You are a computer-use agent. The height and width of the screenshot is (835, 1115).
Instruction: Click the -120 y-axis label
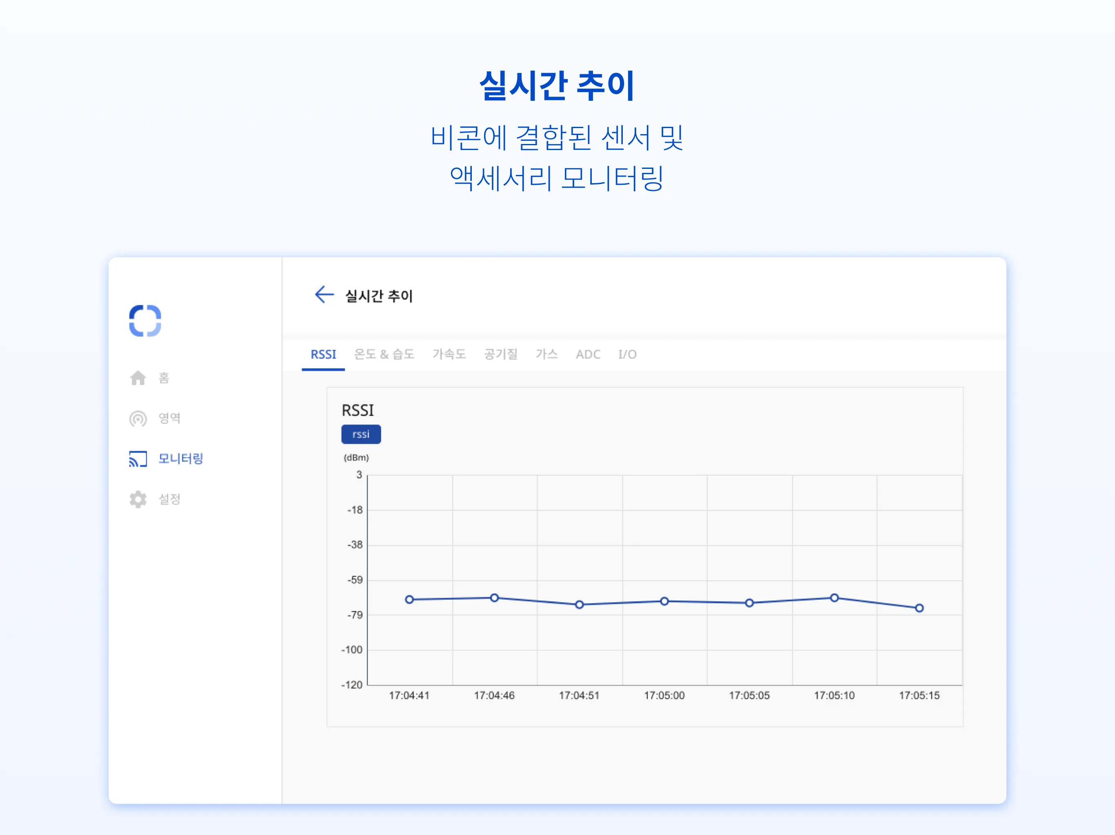tap(352, 685)
